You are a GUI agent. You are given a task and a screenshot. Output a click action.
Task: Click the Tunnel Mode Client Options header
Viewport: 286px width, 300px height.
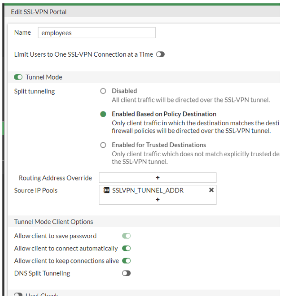[54, 221]
